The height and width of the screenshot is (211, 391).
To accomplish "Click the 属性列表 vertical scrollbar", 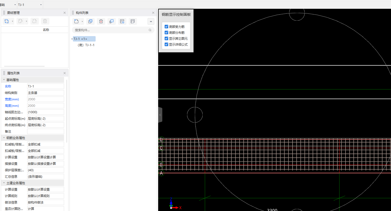I will click(67, 111).
